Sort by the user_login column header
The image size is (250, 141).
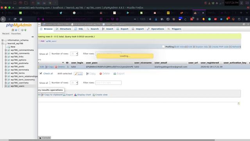[77, 63]
